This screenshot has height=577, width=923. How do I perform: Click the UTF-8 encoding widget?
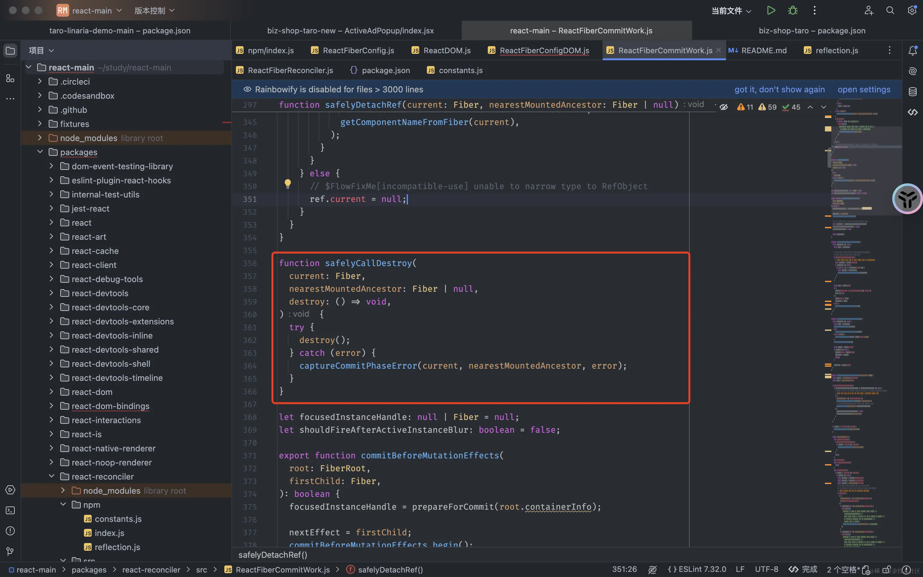pos(766,569)
